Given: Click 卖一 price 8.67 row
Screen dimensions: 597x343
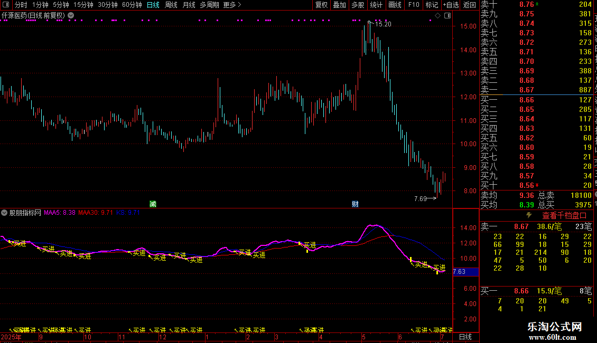Looking at the screenshot, I should click(536, 90).
